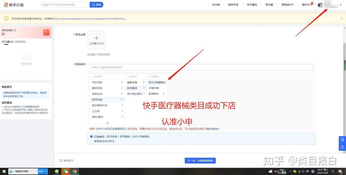Click the 搜索一下 taskbar button
346x175 pixels.
click(43, 171)
